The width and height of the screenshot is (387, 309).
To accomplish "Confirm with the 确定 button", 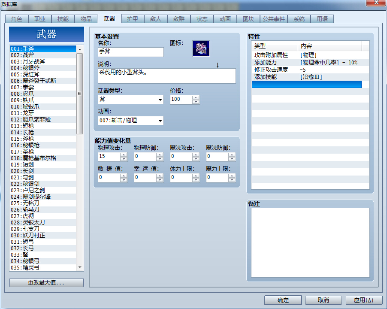I will [283, 300].
